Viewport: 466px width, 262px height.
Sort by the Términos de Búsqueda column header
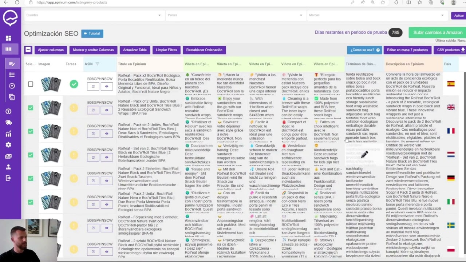[361, 64]
